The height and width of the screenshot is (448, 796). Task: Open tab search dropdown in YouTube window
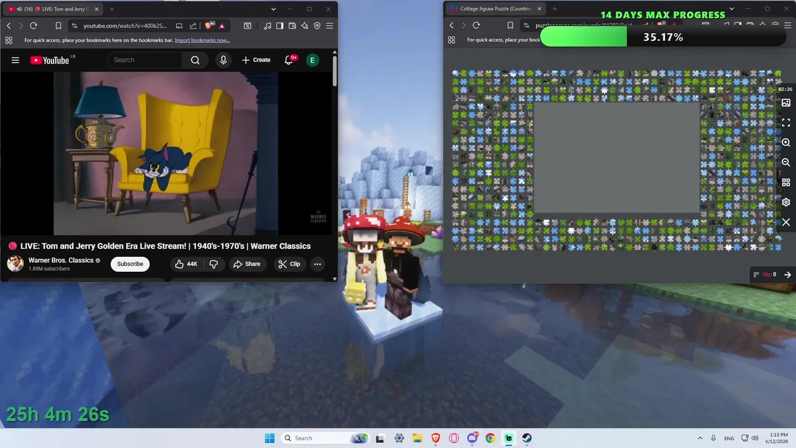tap(274, 9)
